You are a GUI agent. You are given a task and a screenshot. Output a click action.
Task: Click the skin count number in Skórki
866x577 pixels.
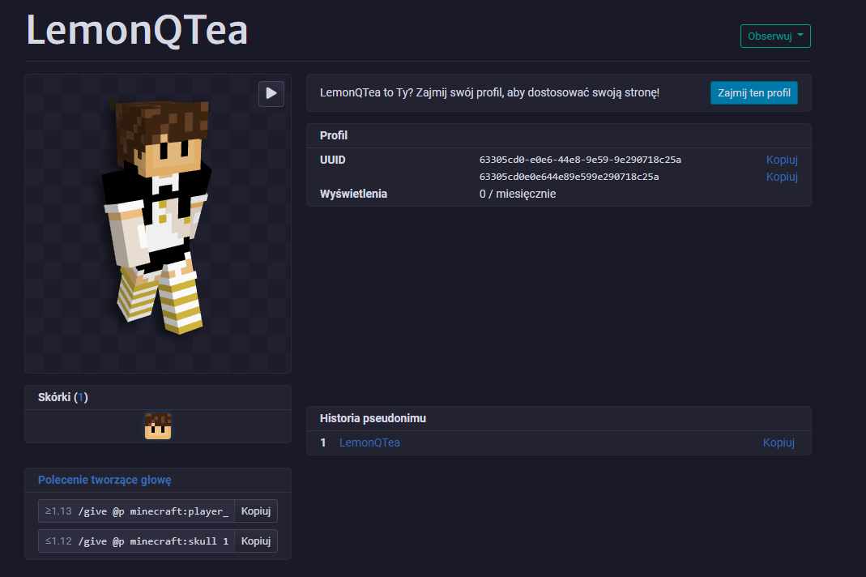pyautogui.click(x=81, y=397)
